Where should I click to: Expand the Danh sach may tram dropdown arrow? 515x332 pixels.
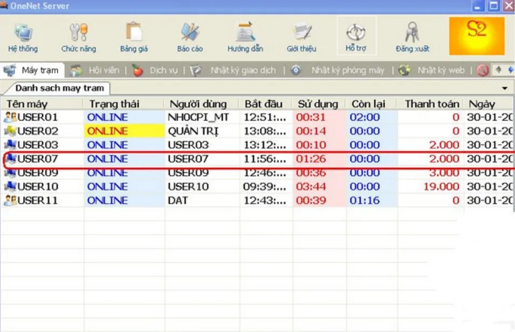(505, 88)
